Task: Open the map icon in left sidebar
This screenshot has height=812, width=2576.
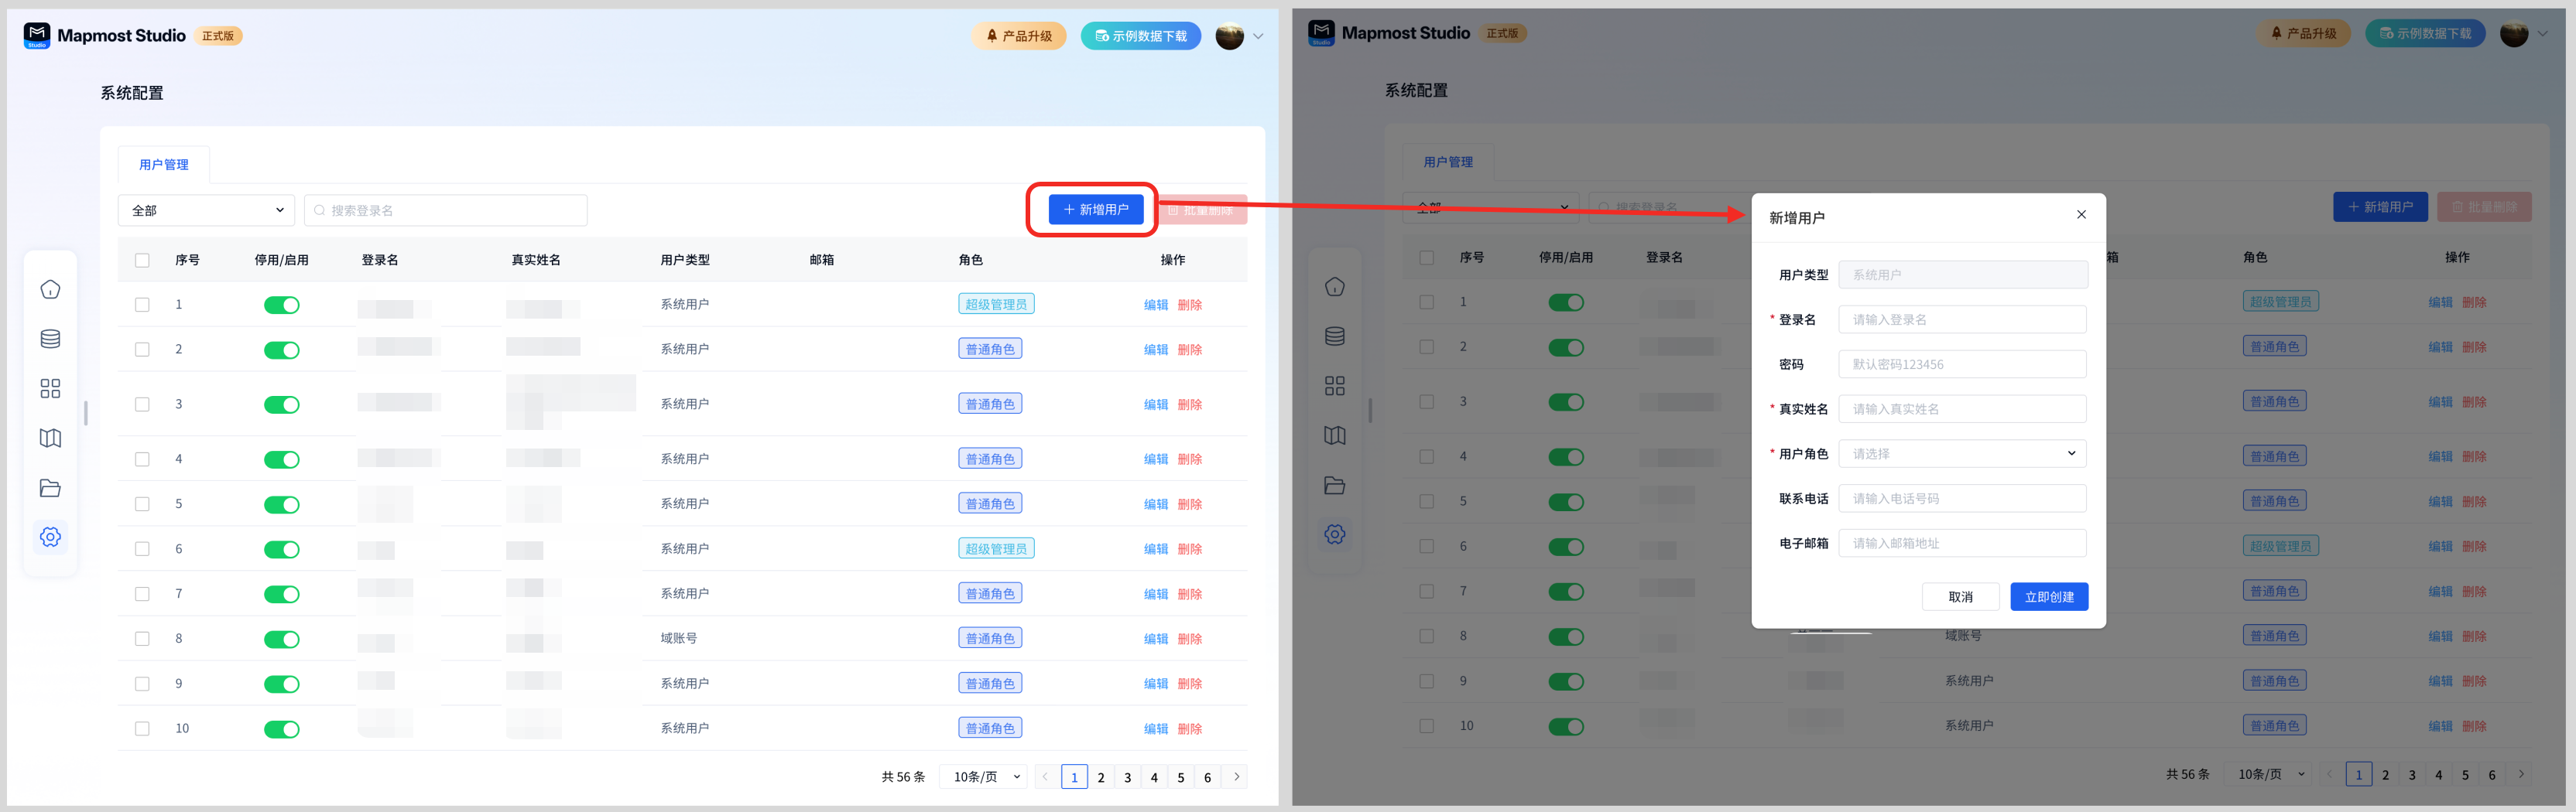Action: coord(50,438)
